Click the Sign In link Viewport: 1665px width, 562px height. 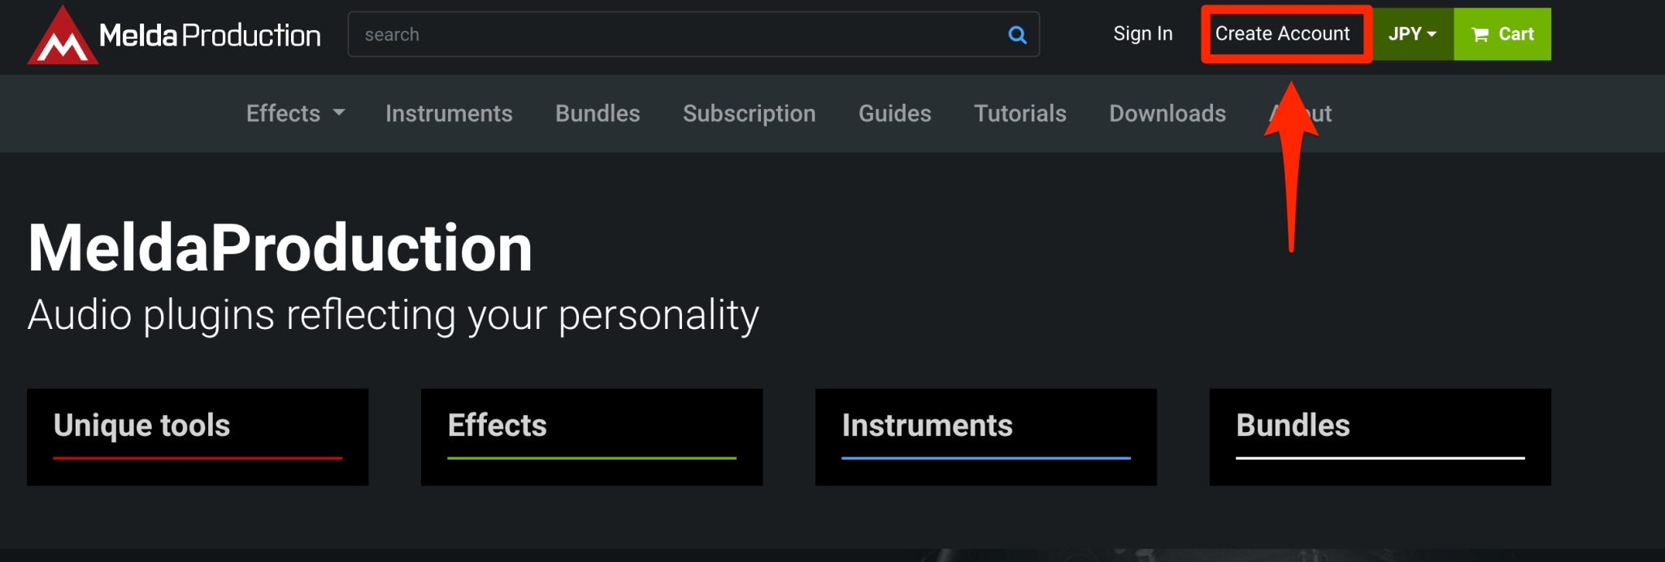click(1142, 34)
